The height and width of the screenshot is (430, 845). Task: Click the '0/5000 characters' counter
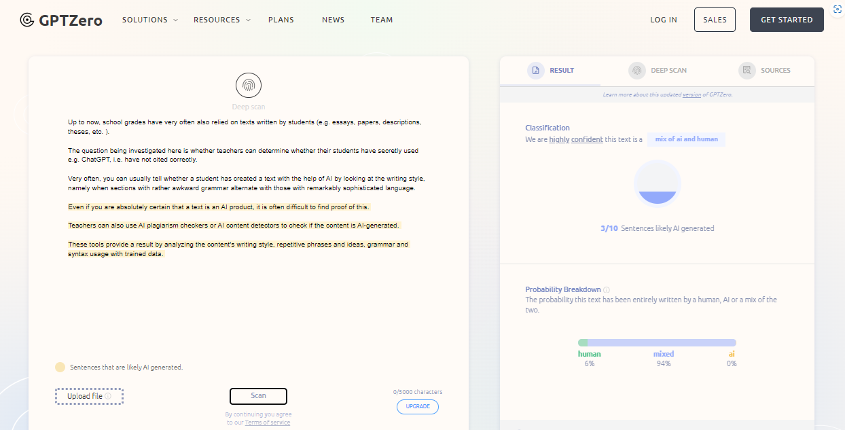[x=418, y=392]
